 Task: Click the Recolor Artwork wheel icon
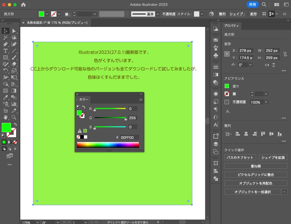(x=212, y=14)
